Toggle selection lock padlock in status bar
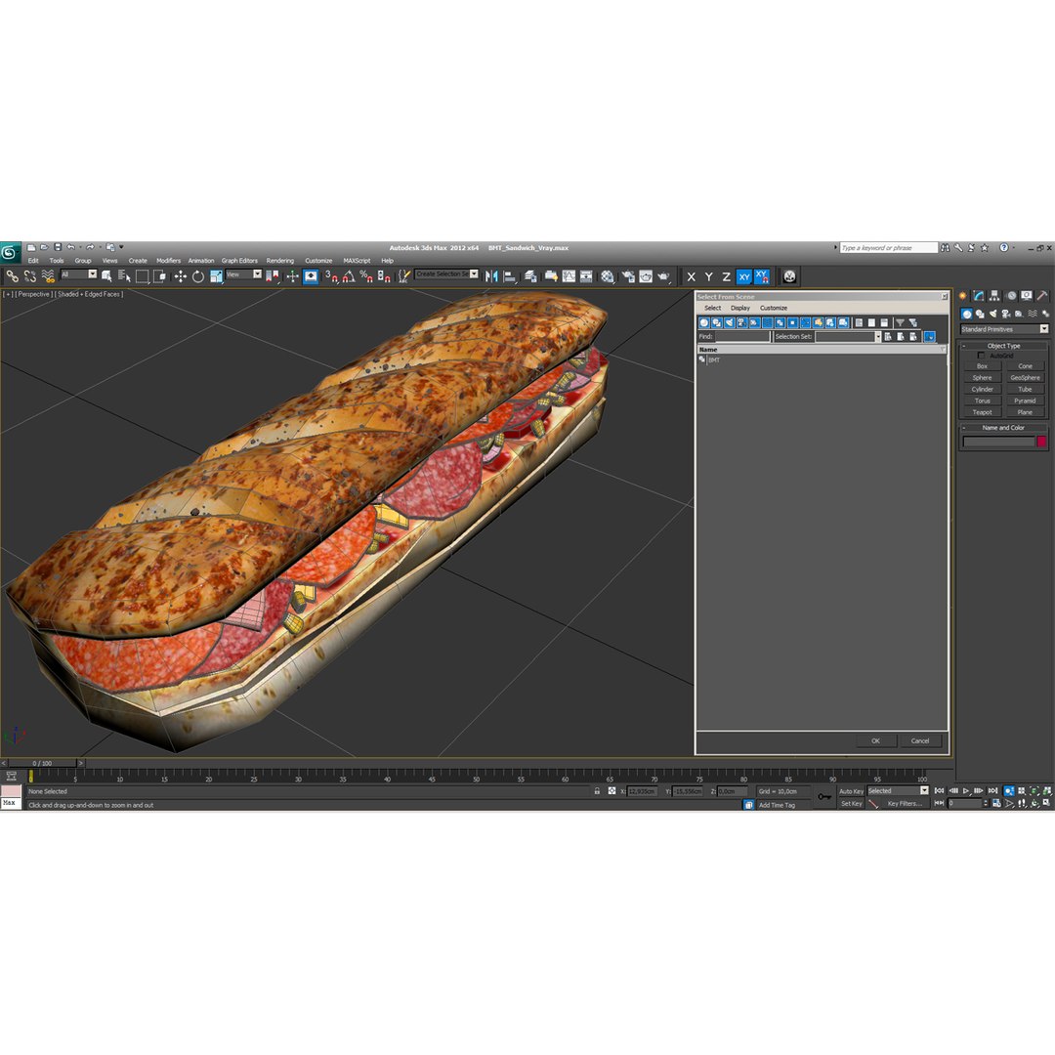1055x1055 pixels. (597, 791)
